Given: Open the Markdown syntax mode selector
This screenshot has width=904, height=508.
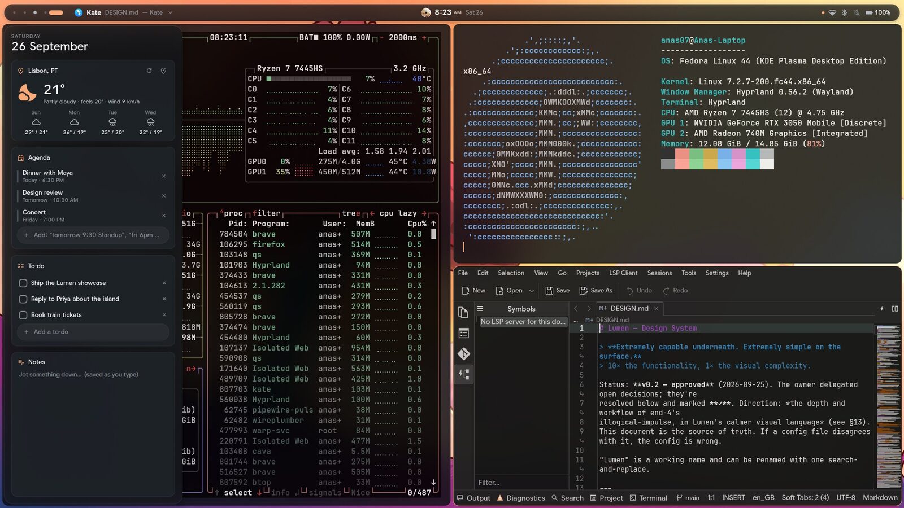Looking at the screenshot, I should tap(880, 497).
